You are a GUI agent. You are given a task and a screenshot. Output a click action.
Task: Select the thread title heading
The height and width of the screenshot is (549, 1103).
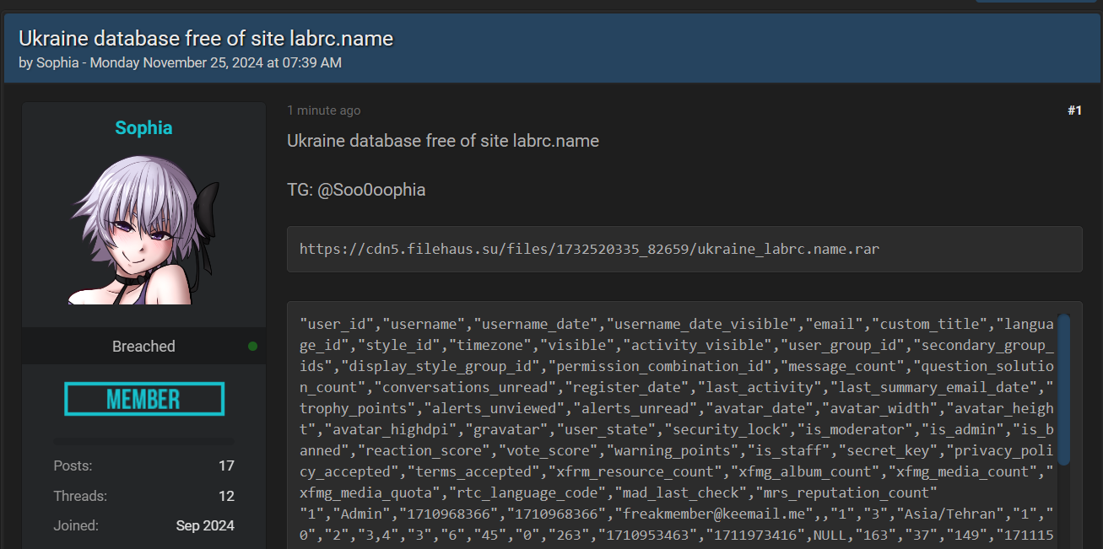(x=206, y=39)
